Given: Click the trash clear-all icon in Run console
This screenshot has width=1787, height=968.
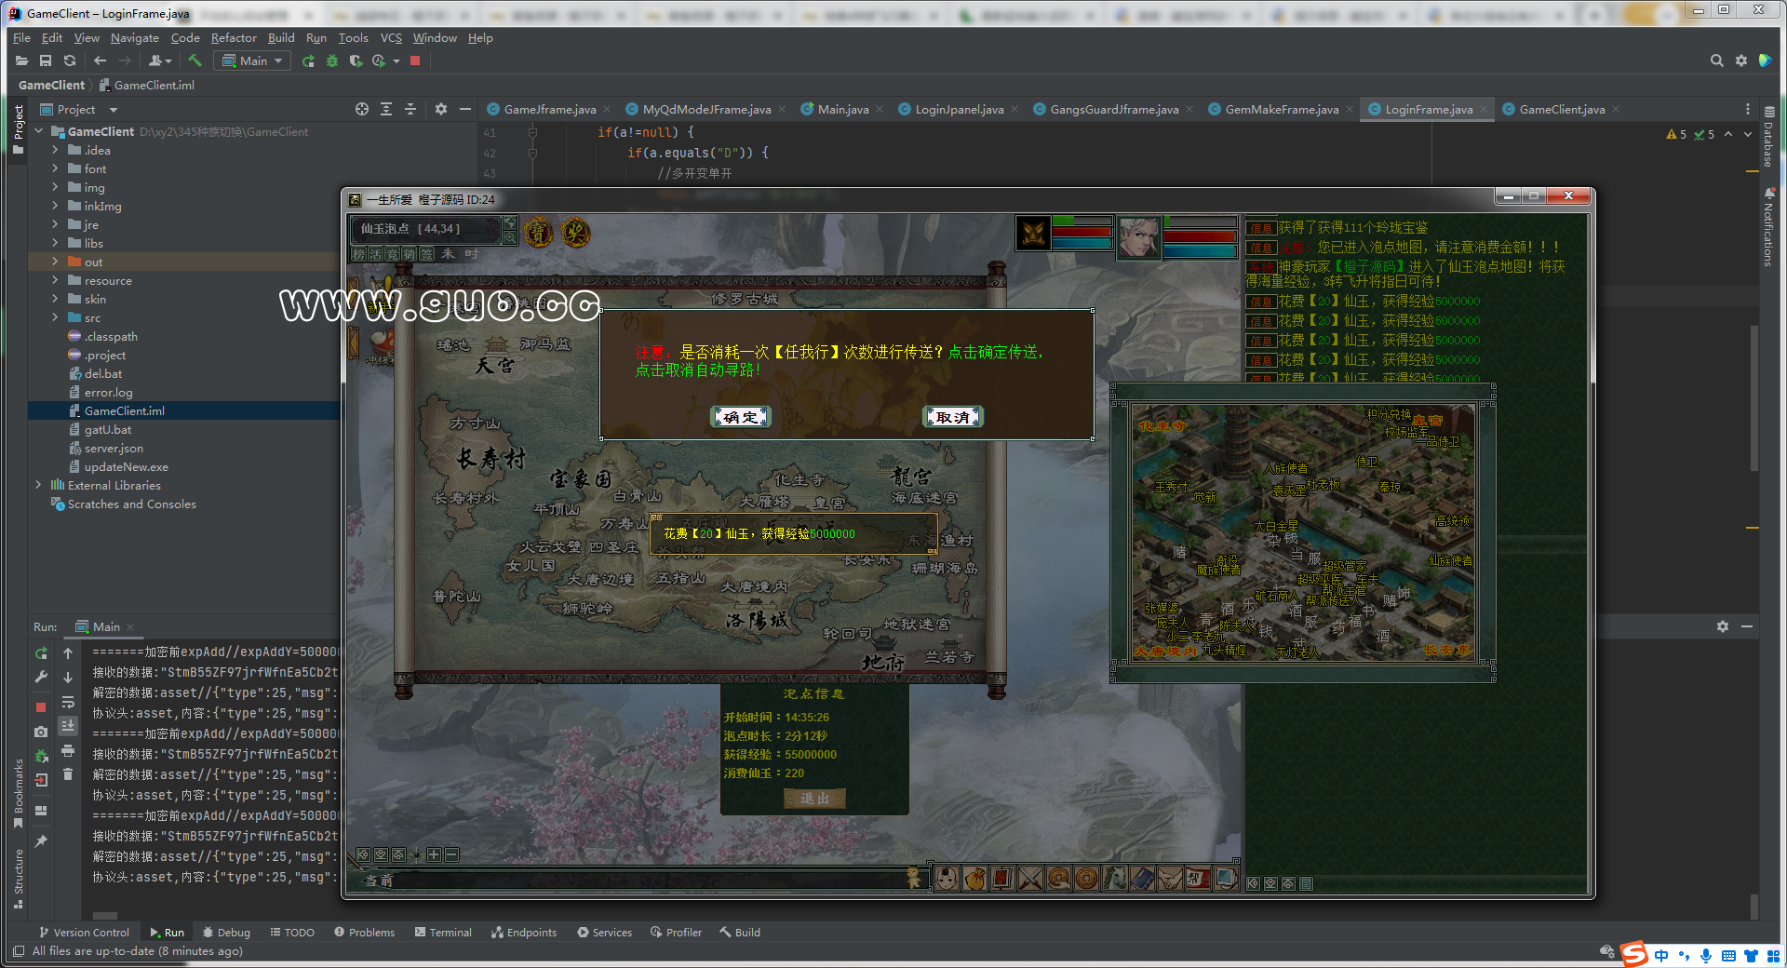Looking at the screenshot, I should 68,774.
